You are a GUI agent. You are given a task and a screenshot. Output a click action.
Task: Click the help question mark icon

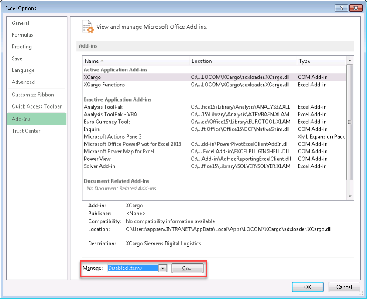[342, 7]
